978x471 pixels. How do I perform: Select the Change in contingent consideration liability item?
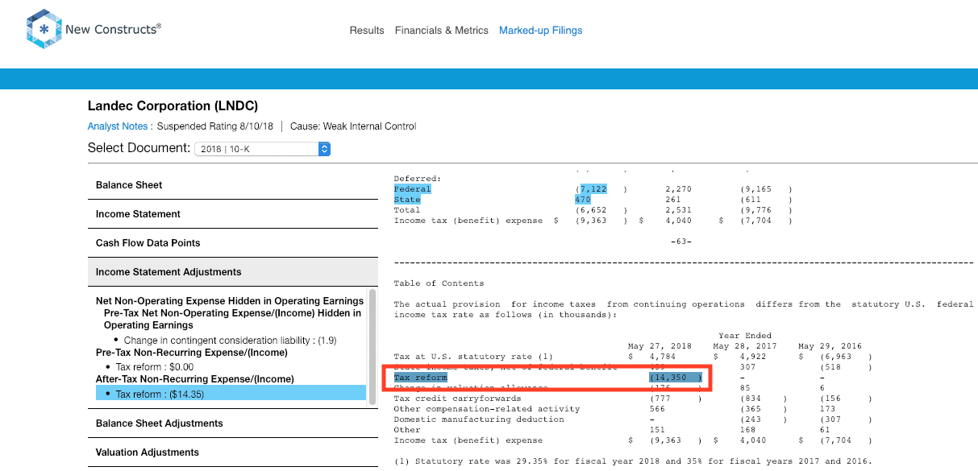(230, 341)
